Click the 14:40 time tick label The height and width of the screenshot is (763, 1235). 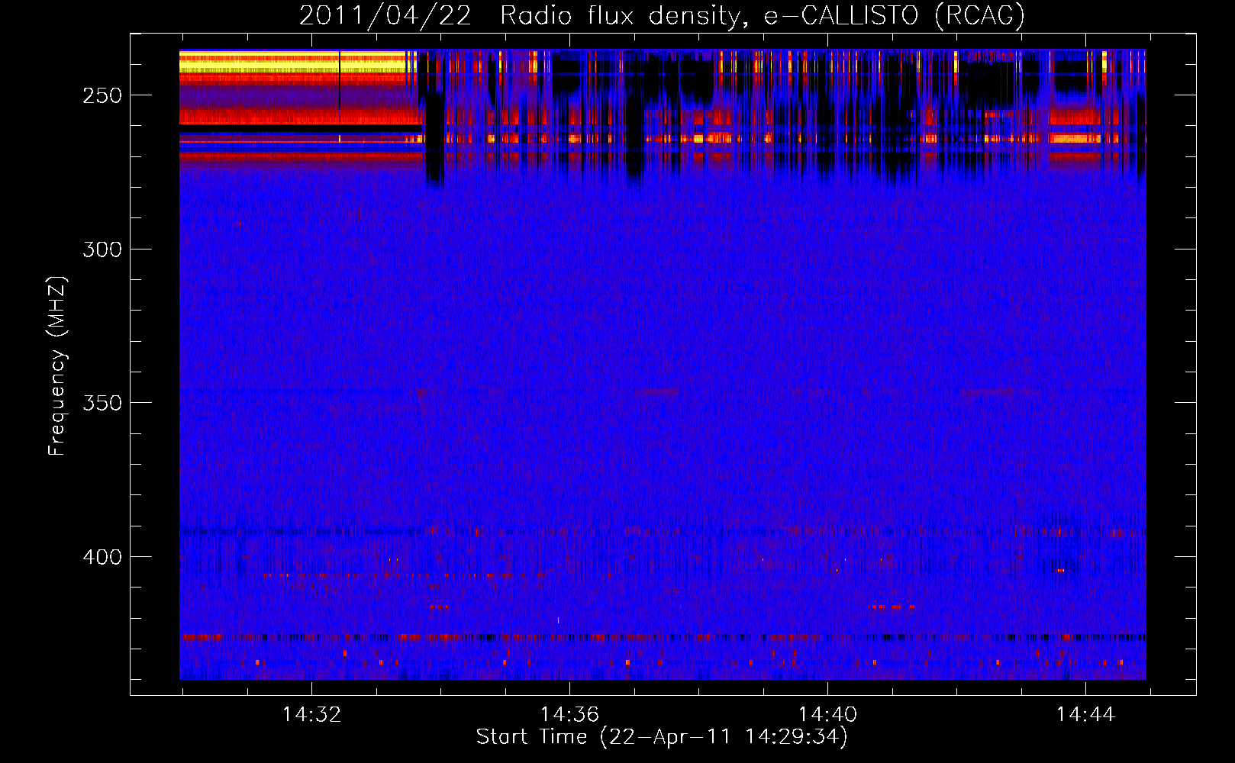coord(827,715)
